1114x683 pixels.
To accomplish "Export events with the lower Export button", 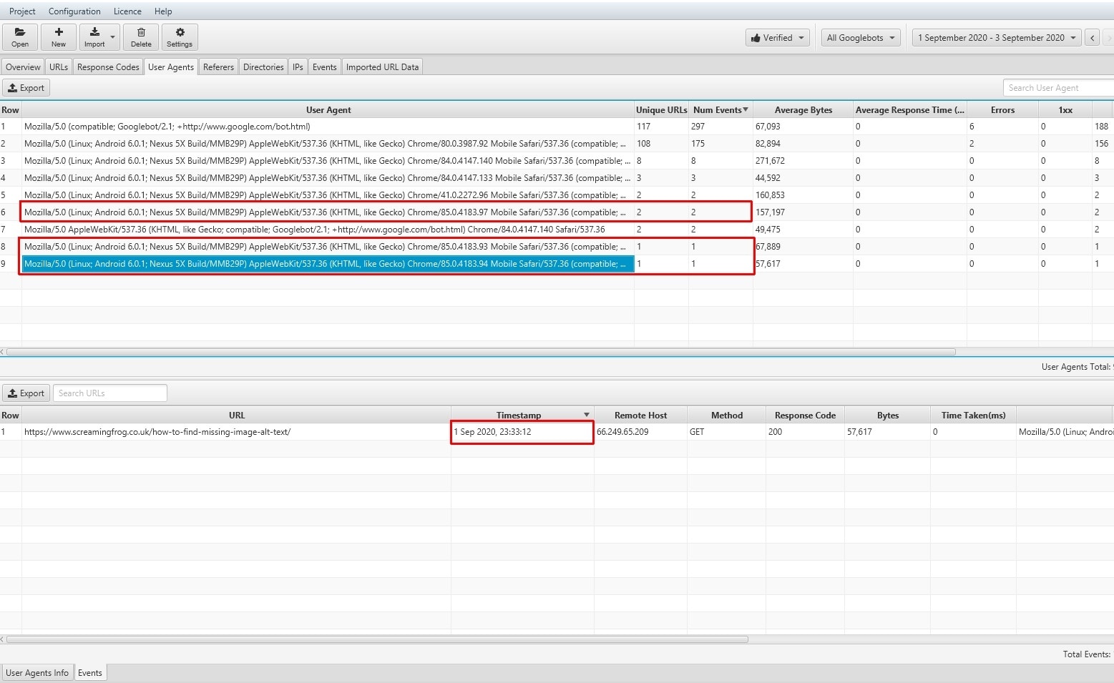I will [x=26, y=393].
